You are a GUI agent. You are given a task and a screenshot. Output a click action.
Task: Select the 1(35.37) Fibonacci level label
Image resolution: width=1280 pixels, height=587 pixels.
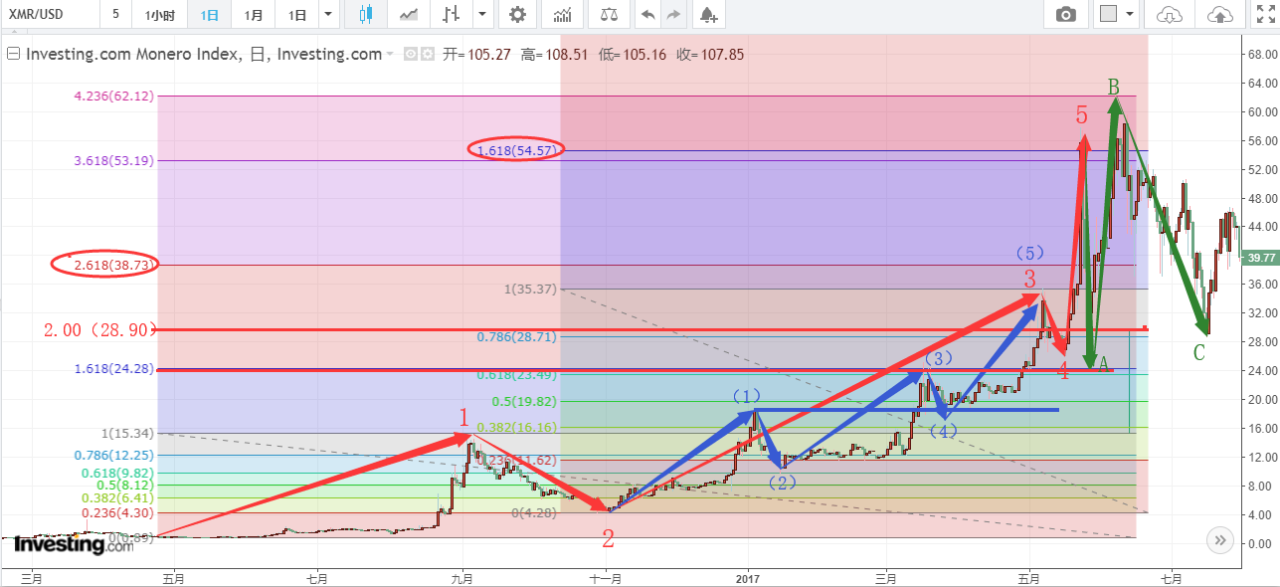(x=528, y=290)
